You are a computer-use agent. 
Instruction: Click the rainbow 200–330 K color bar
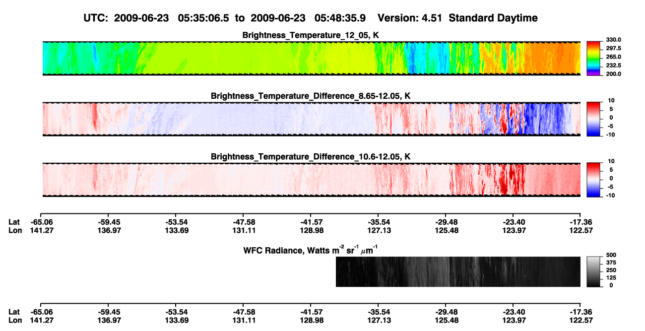click(593, 58)
